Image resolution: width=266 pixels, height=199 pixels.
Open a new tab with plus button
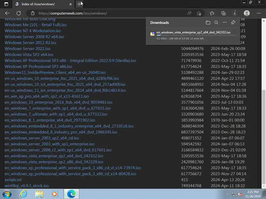[x=79, y=4]
